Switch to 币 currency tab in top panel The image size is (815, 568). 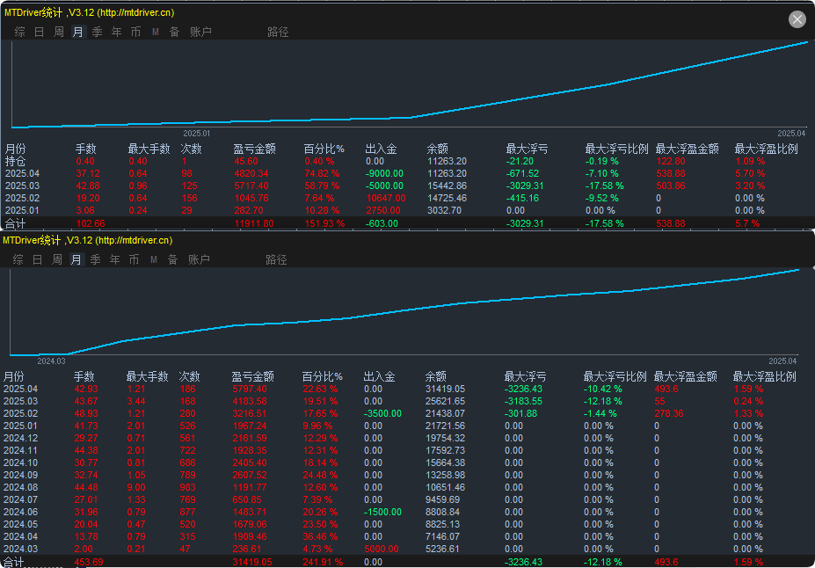coord(135,32)
